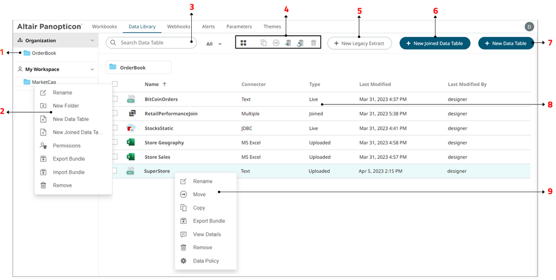Select the Store Sales row checkbox
This screenshot has width=556, height=280.
tap(115, 157)
